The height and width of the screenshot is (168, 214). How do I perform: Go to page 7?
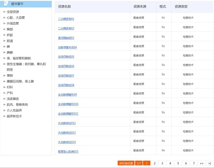(x=194, y=163)
